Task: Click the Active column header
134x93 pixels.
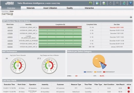Action: pyautogui.click(x=129, y=84)
